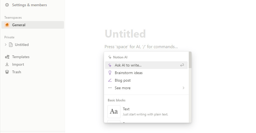Image resolution: width=256 pixels, height=133 pixels.
Task: Click the General teamspace home icon
Action: 7,25
